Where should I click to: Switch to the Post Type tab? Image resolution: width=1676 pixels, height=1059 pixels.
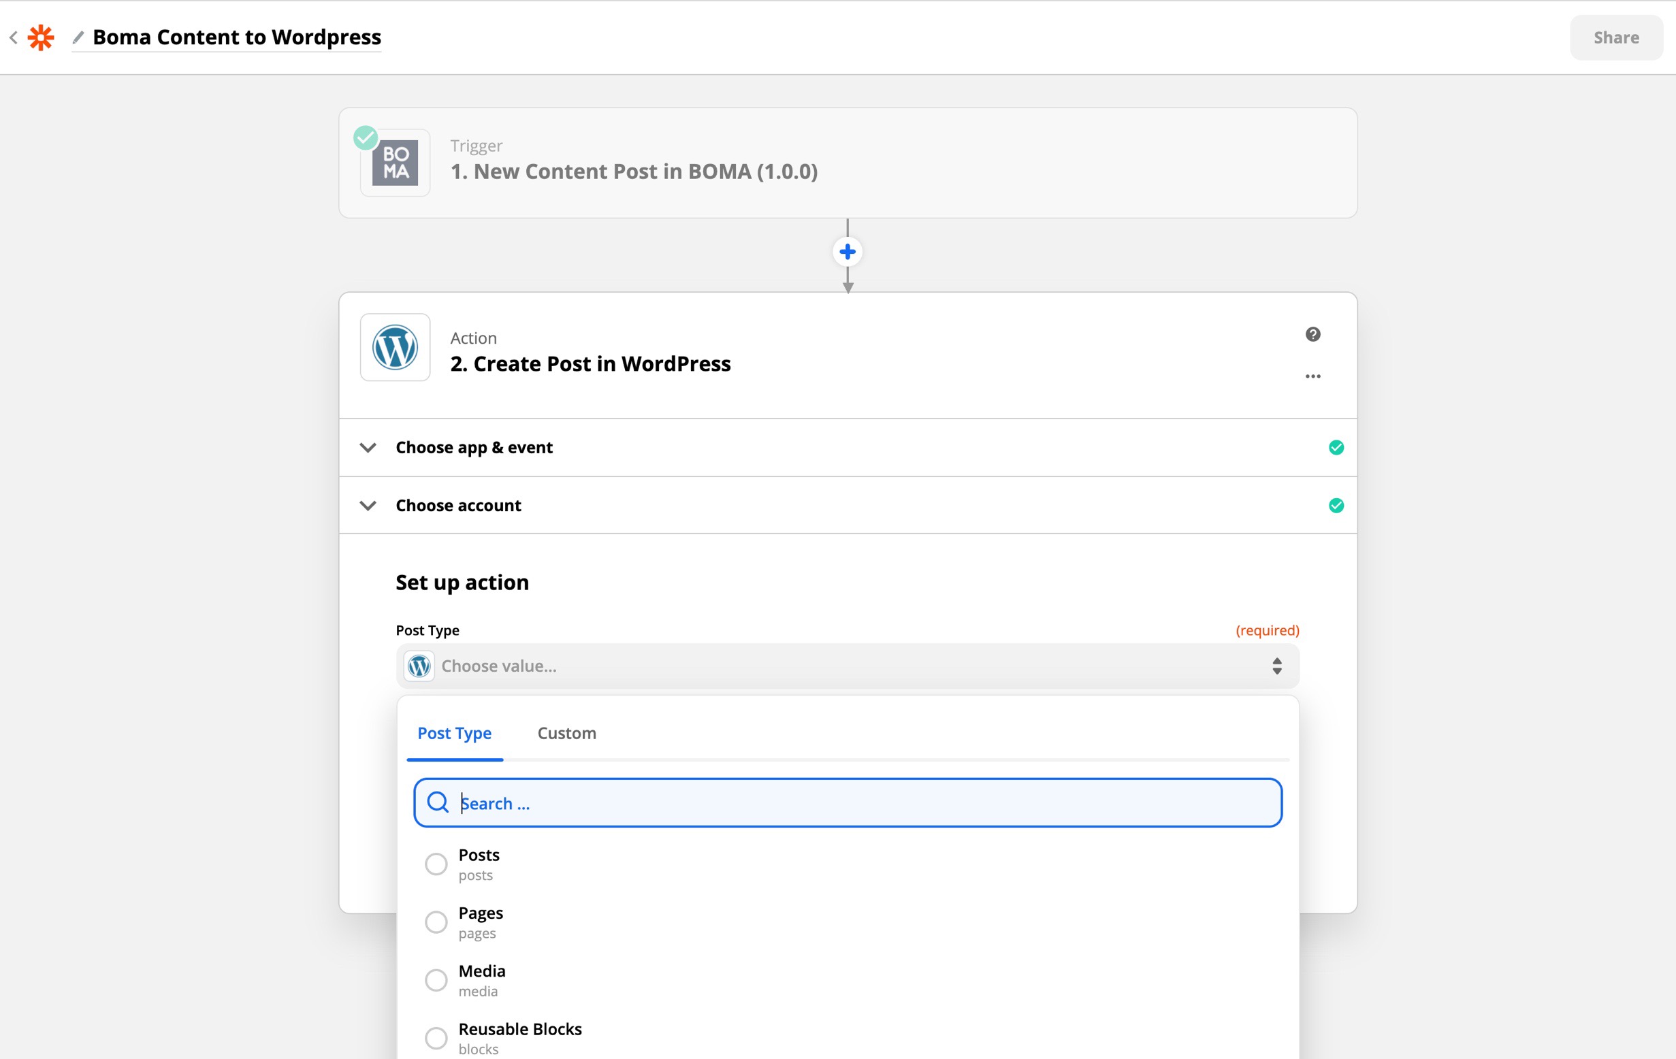(455, 733)
